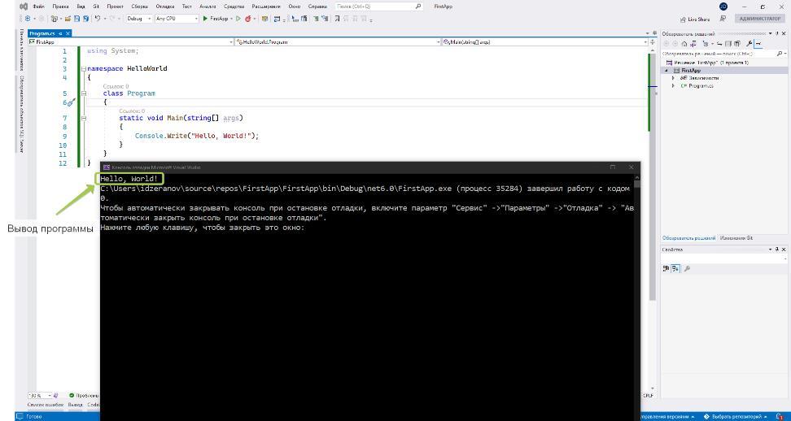The width and height of the screenshot is (791, 421).
Task: Pin the Solution Explorer panel with auto-hide
Action: pyautogui.click(x=777, y=33)
